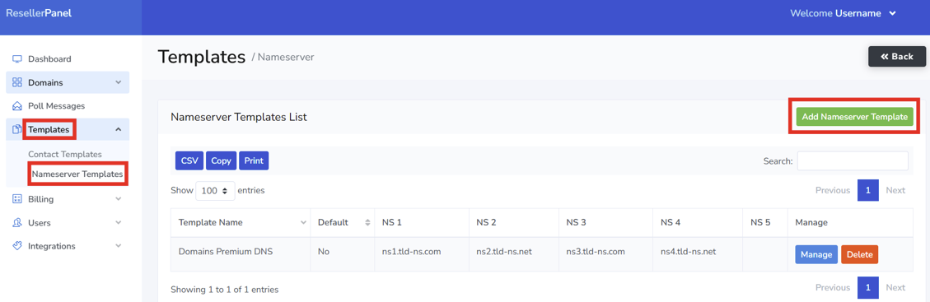Screen dimensions: 930x302
Task: Sort by Default column arrows
Action: pyautogui.click(x=367, y=223)
